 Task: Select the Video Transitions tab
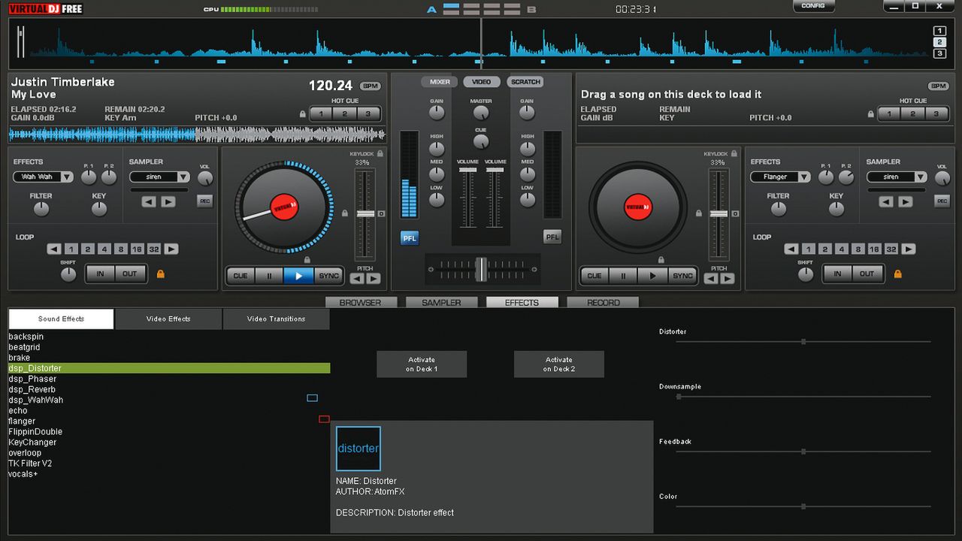point(276,319)
